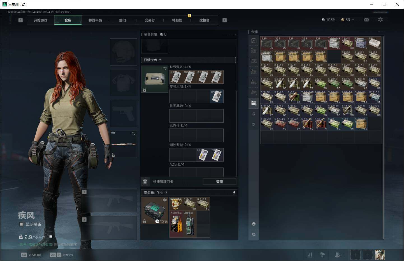Open the 特勤处 tab
The width and height of the screenshot is (404, 261).
pos(177,20)
